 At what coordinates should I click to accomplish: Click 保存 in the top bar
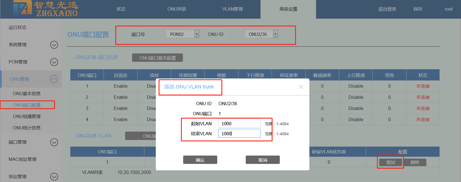(x=418, y=9)
